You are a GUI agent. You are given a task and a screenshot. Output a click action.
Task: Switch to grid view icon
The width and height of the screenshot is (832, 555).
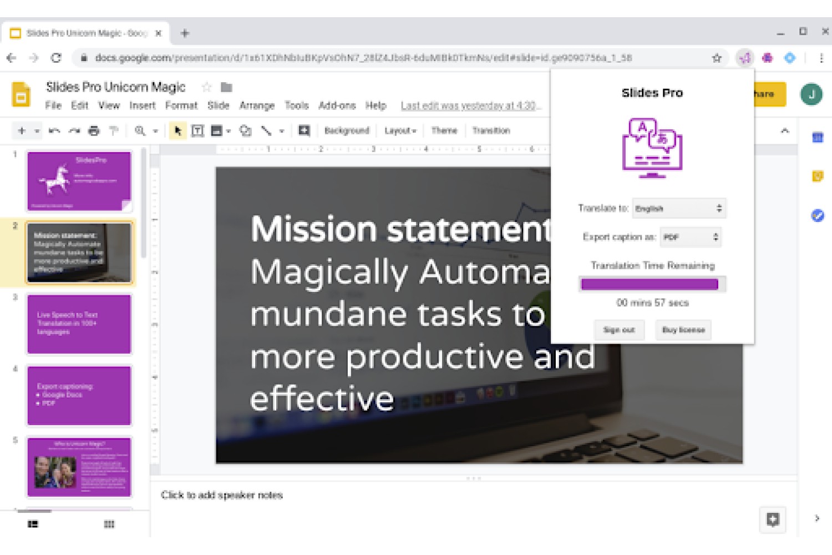click(109, 524)
